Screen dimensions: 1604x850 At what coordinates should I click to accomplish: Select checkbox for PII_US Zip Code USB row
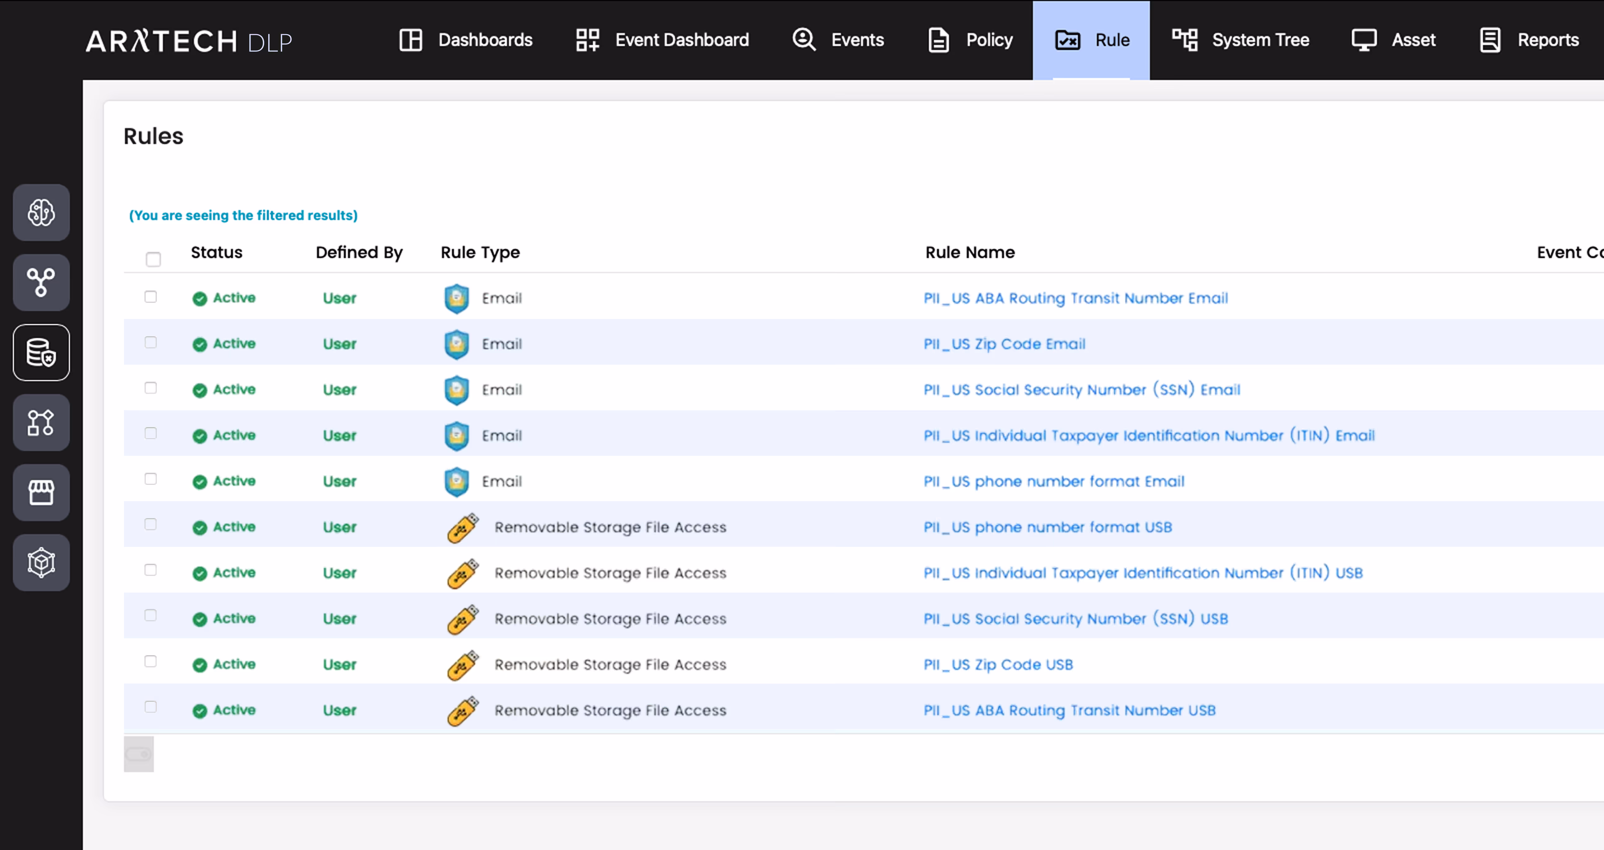pyautogui.click(x=151, y=661)
